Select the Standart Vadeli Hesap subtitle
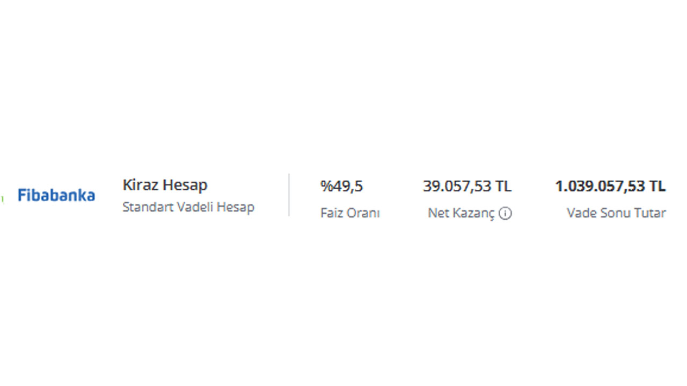Viewport: 687px width, 386px height. click(188, 207)
